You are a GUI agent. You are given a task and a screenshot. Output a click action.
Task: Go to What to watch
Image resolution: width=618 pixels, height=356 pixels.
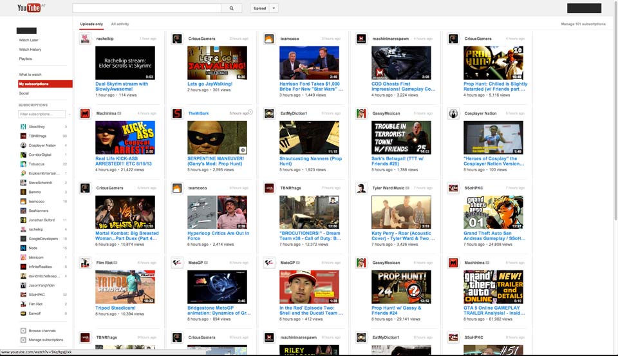click(30, 75)
